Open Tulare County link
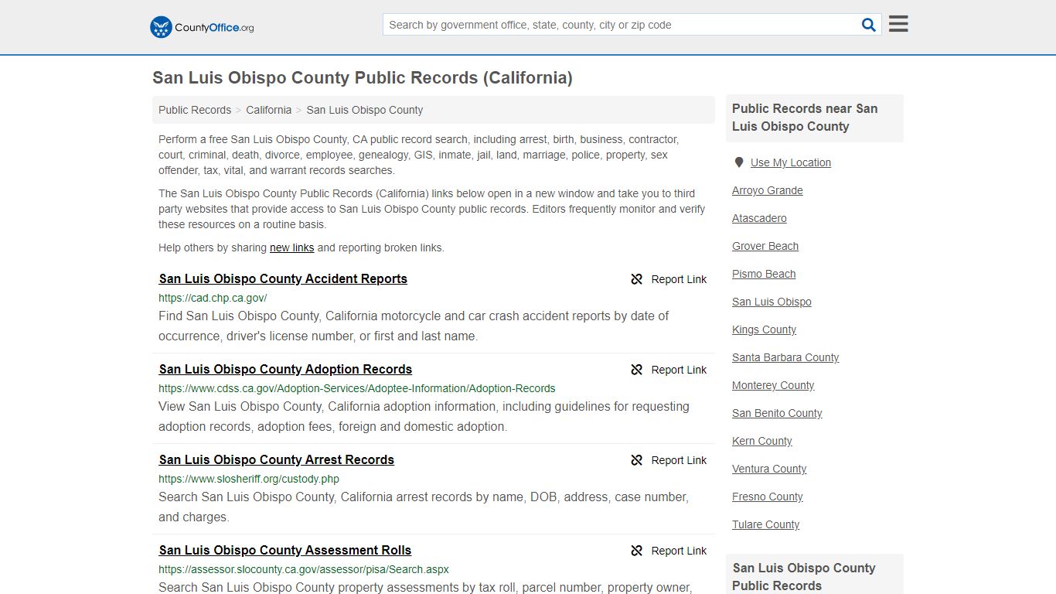This screenshot has width=1056, height=594. (766, 524)
